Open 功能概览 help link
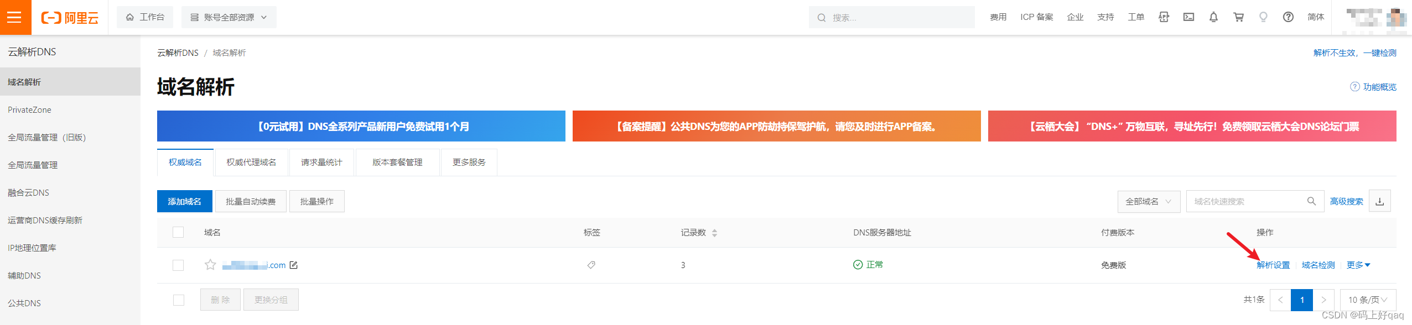 [1373, 87]
